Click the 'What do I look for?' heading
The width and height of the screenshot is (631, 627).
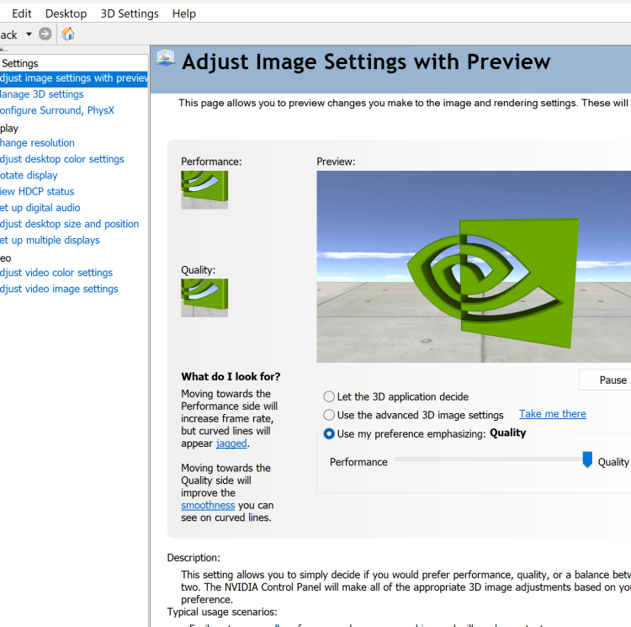[231, 377]
